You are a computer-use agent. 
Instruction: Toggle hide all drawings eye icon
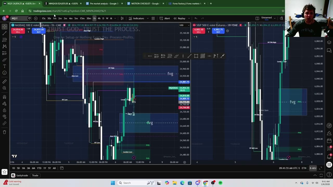4,117
